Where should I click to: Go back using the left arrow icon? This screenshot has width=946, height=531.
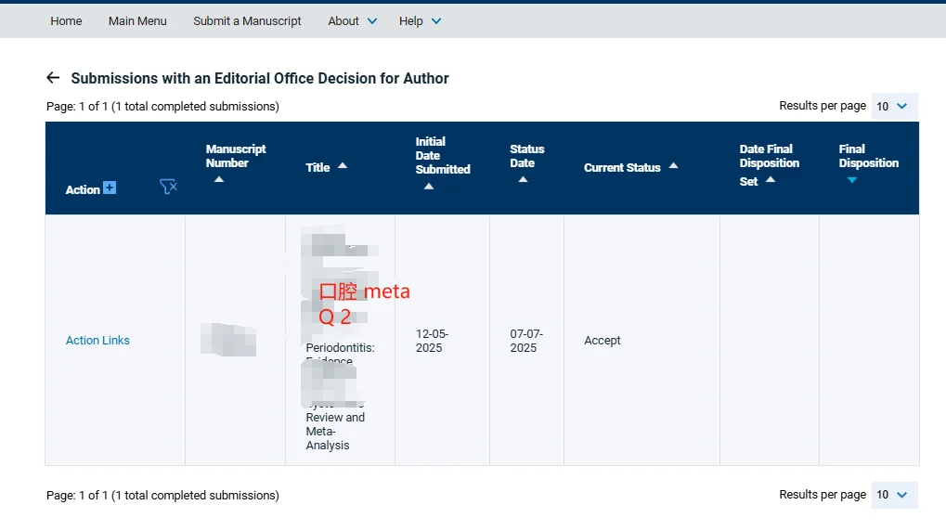pos(53,78)
